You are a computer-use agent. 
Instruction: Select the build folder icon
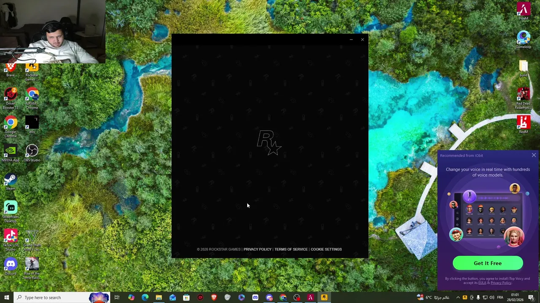pos(523,69)
